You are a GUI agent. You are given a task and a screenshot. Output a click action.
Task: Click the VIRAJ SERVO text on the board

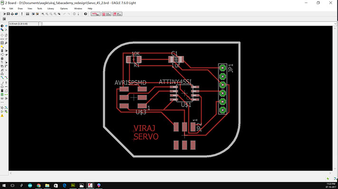click(x=146, y=132)
